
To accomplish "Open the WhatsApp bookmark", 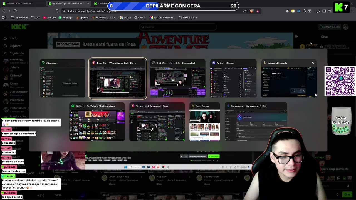I will coord(66,17).
